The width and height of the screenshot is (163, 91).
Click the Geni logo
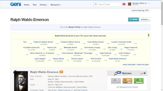pyautogui.click(x=16, y=4)
